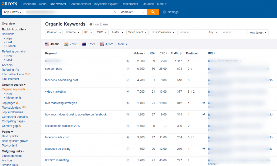The image size is (277, 166).
Task: Clear the URL field with the X icon
Action: [115, 12]
